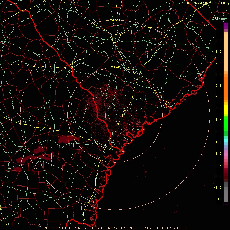
Task: Click the 08:32 timestamp
Action: pos(183,228)
